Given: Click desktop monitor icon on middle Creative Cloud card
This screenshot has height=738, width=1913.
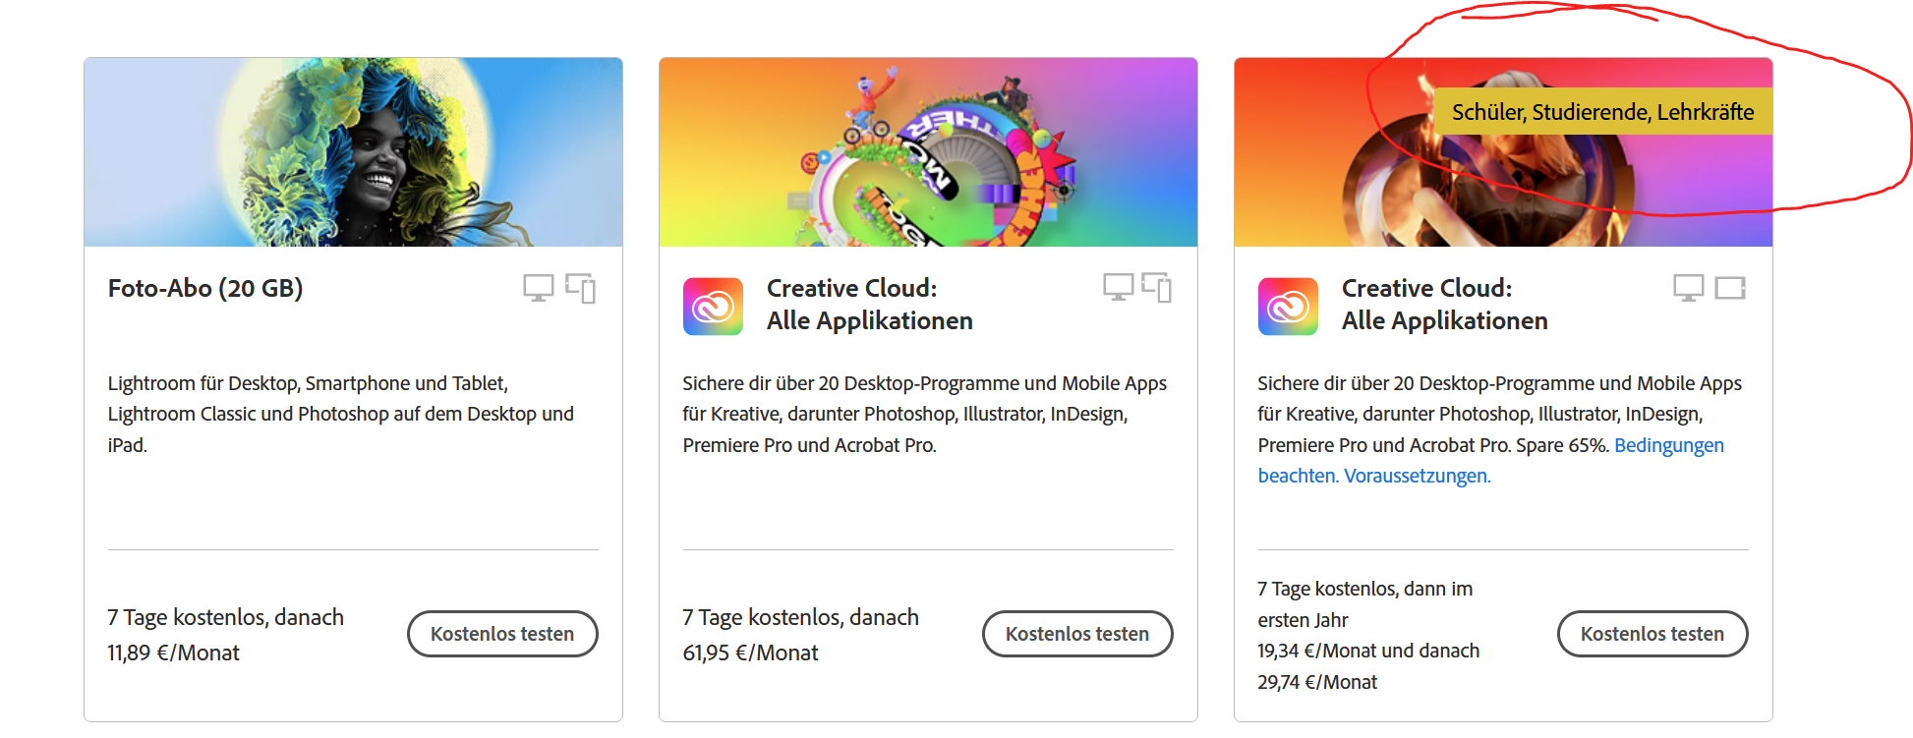Looking at the screenshot, I should [1119, 287].
